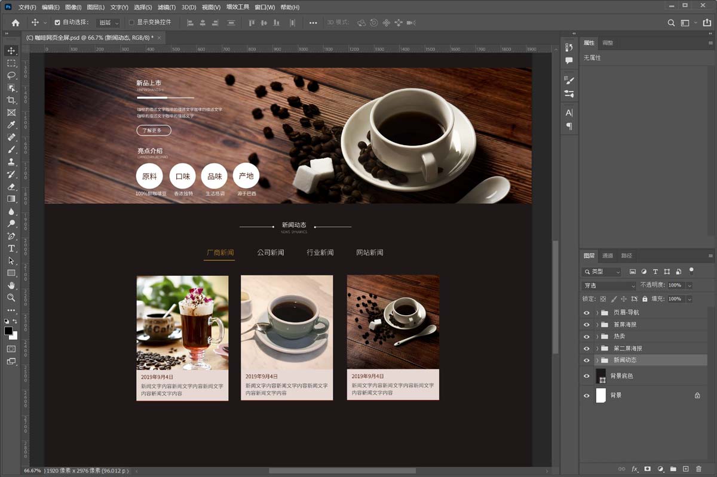The height and width of the screenshot is (477, 717).
Task: Click the Home icon in options bar
Action: [x=16, y=23]
